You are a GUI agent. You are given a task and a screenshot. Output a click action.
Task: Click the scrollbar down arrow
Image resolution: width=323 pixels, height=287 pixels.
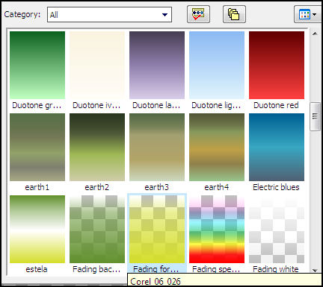click(315, 271)
